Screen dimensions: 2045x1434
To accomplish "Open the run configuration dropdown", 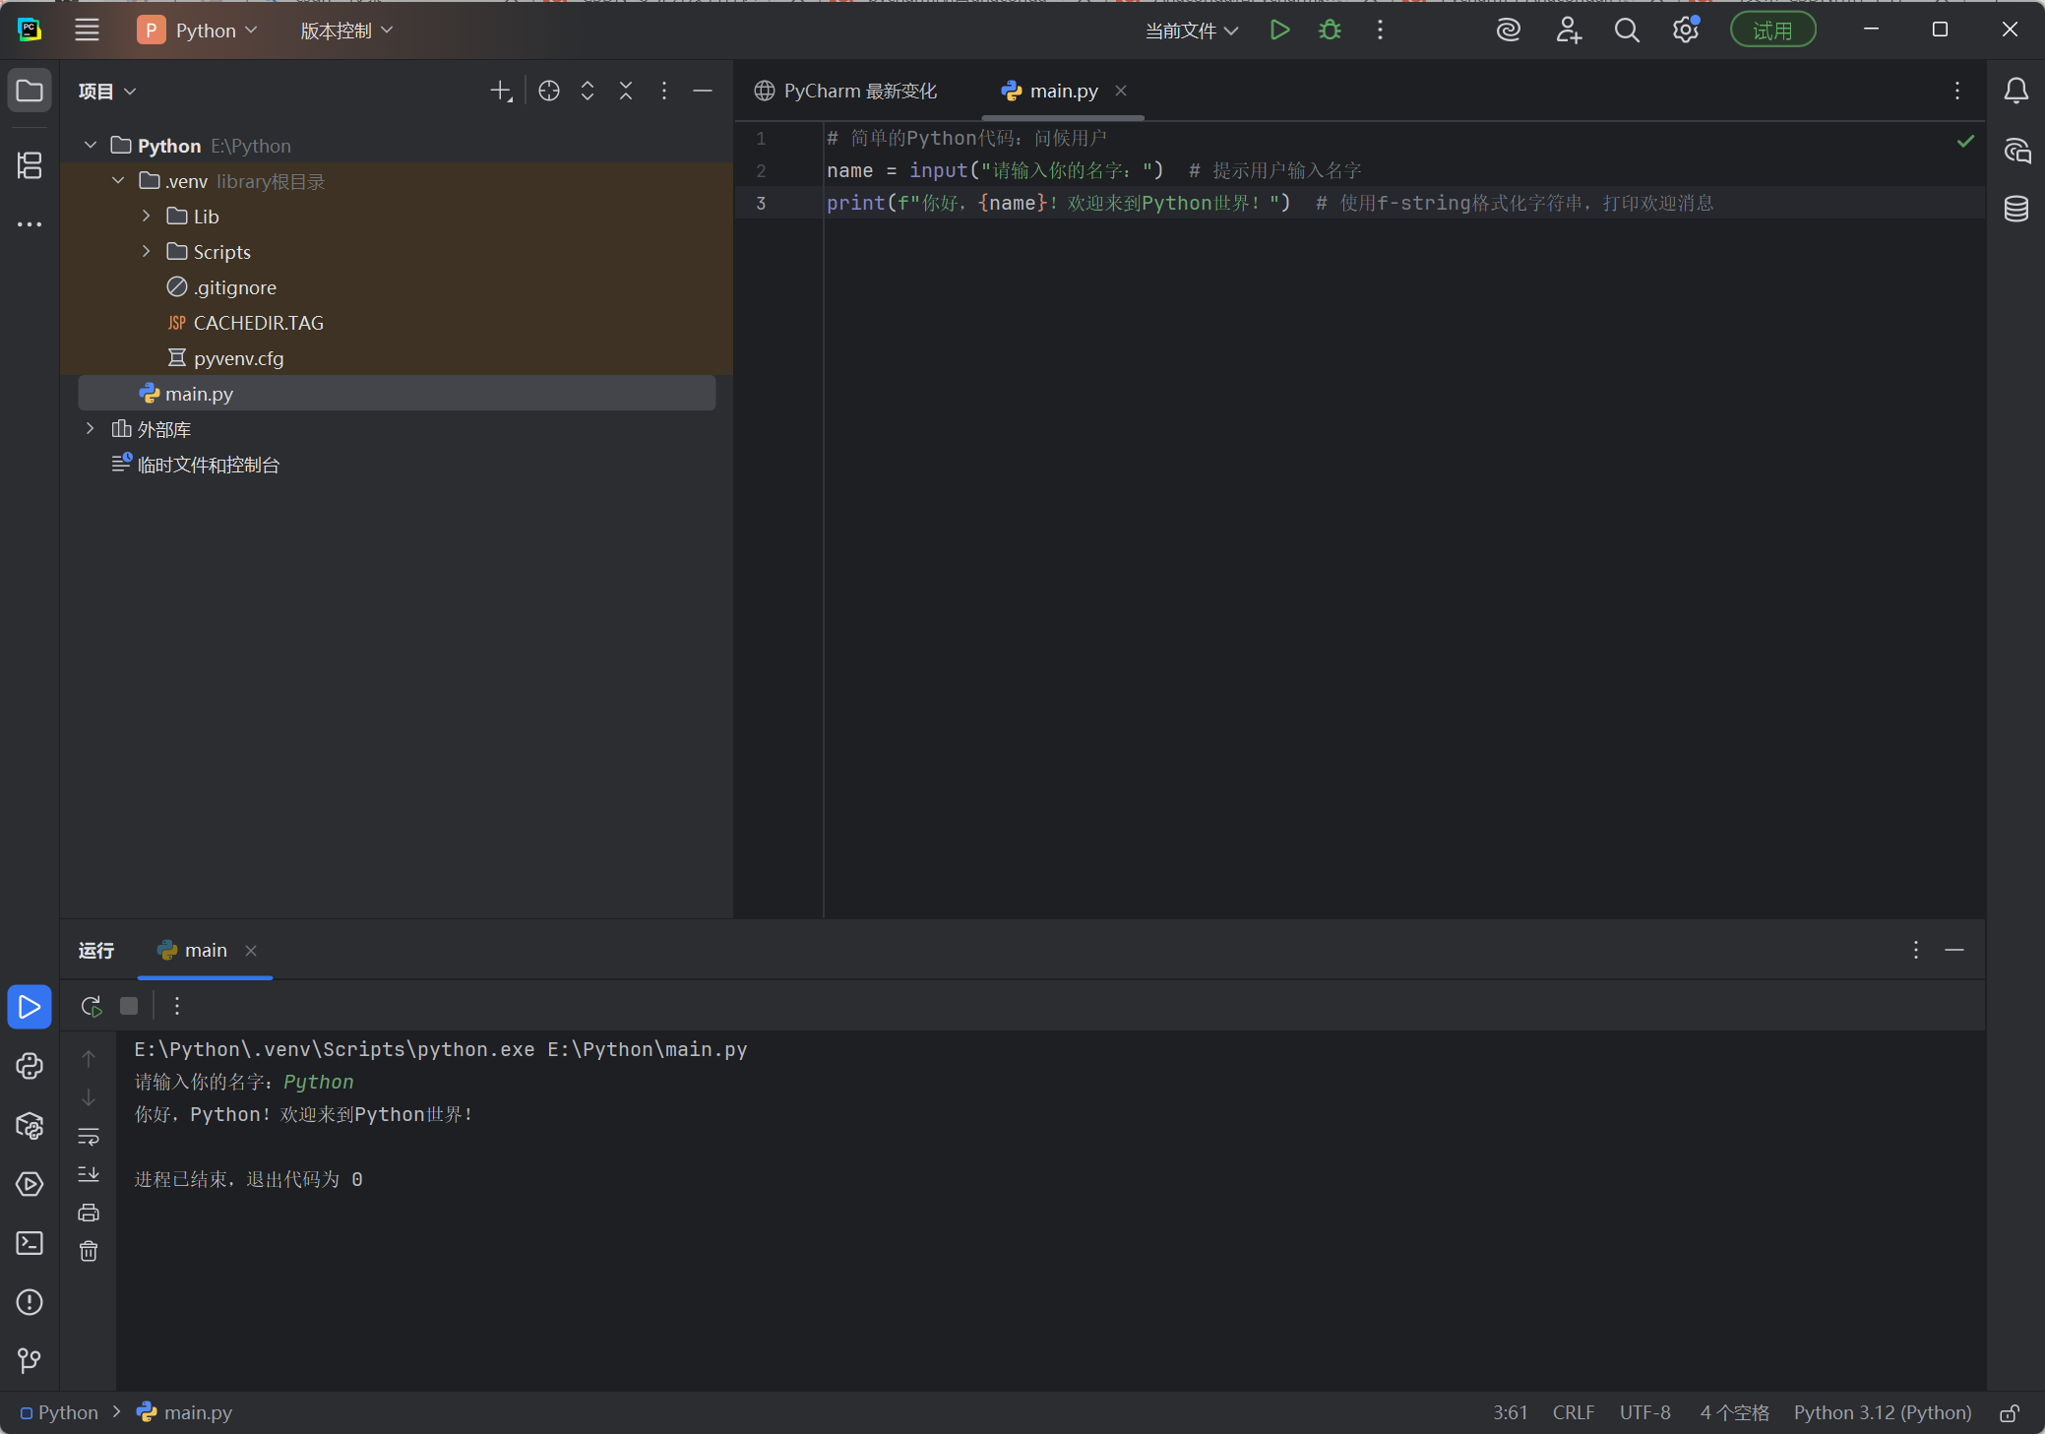I will pyautogui.click(x=1191, y=31).
